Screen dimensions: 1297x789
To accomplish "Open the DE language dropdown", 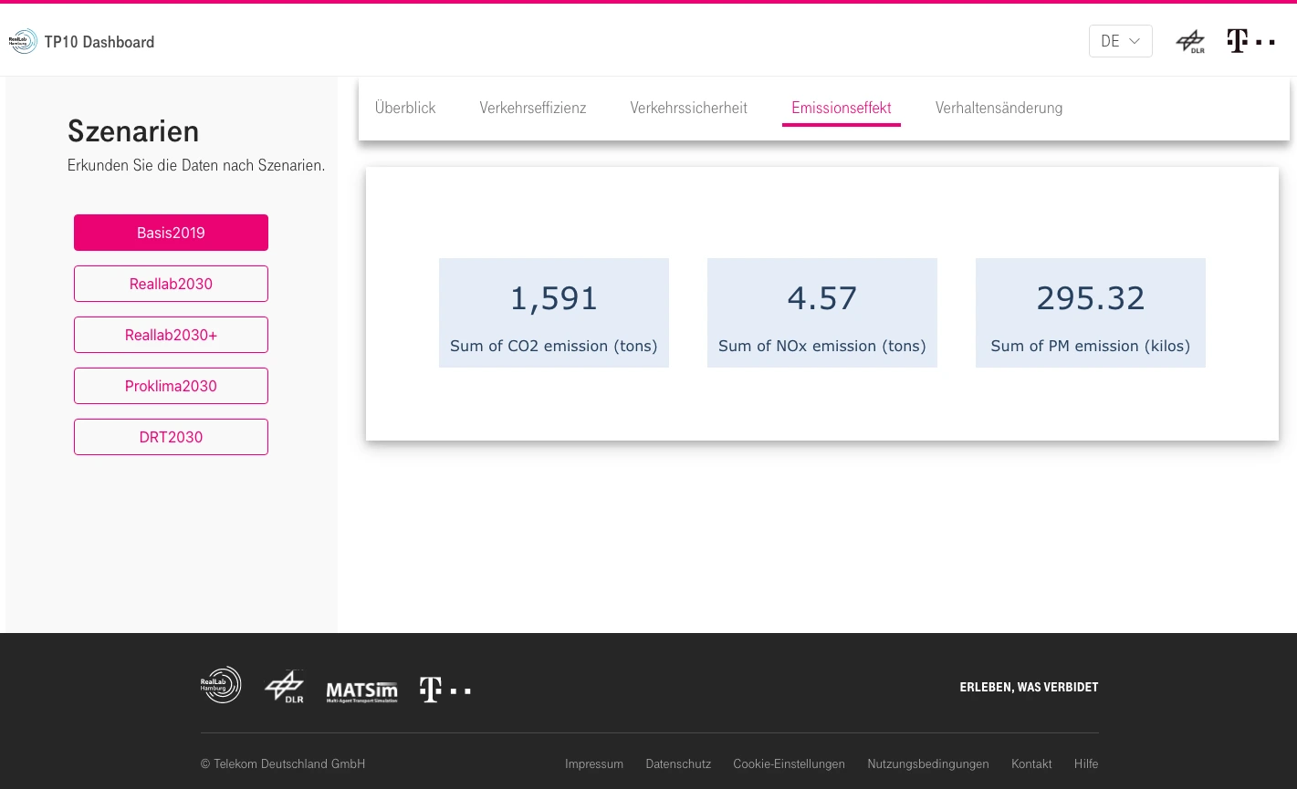I will (1120, 41).
